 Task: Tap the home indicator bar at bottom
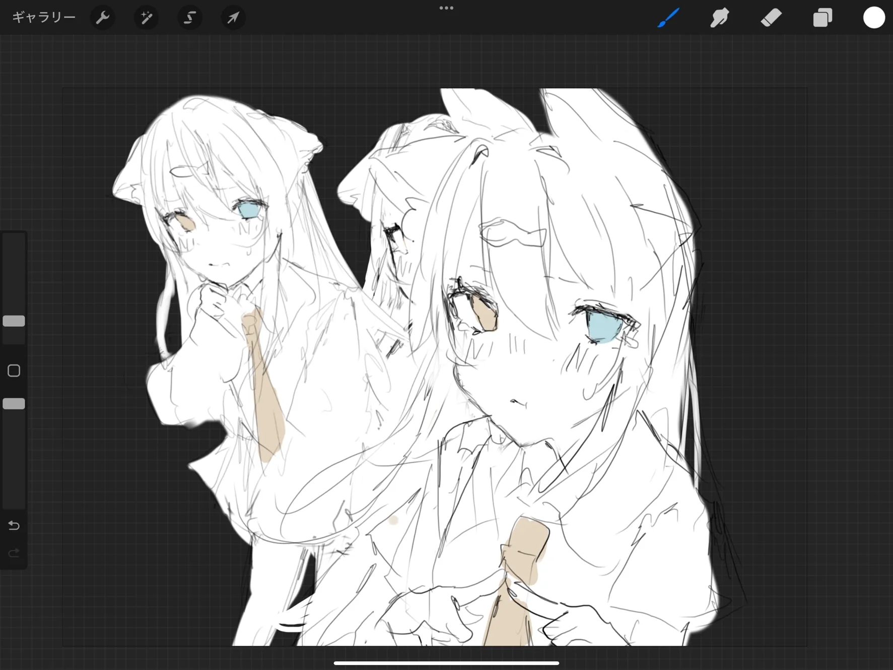(x=446, y=663)
